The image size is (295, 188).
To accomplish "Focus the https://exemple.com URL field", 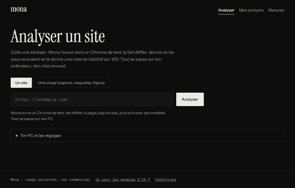I will pos(92,99).
